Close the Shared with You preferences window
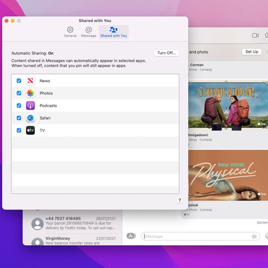Image resolution: width=268 pixels, height=268 pixels. coord(7,21)
